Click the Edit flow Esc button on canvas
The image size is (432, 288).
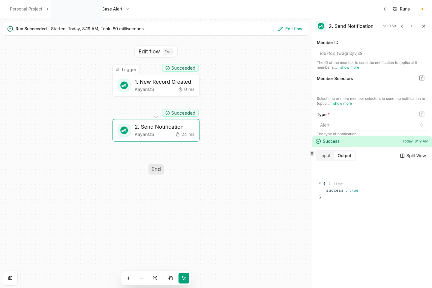coord(156,52)
